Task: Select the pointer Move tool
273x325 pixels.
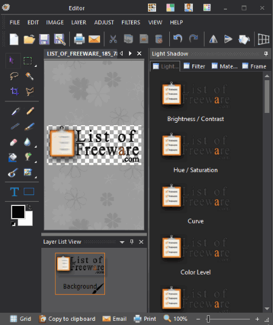Action: (12, 61)
